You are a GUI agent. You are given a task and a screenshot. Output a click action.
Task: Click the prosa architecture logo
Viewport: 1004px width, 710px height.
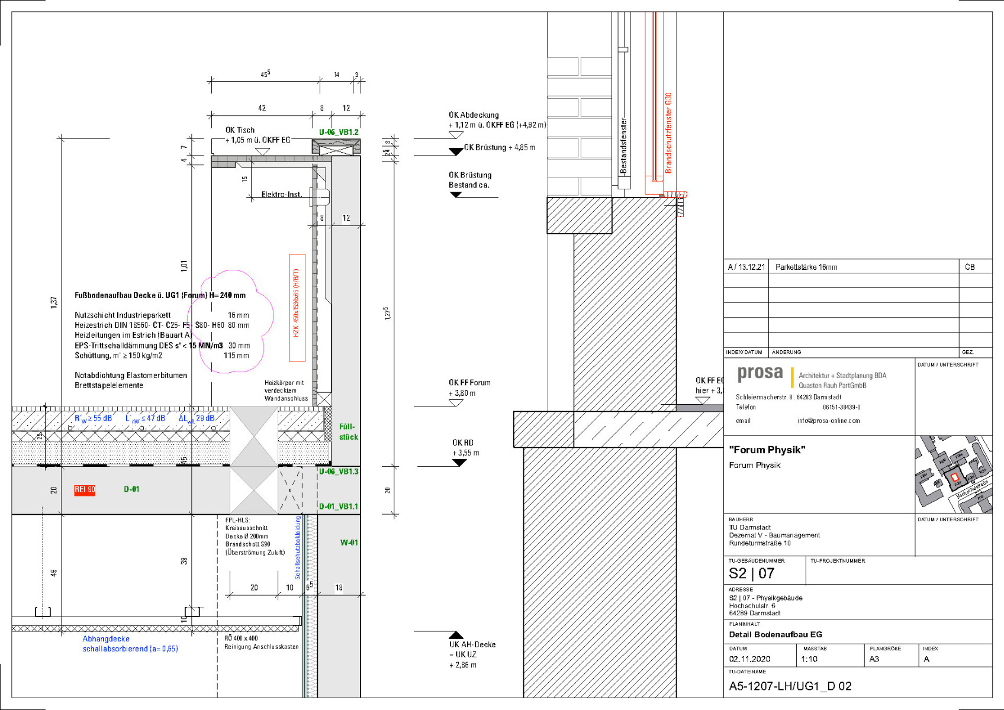point(761,373)
